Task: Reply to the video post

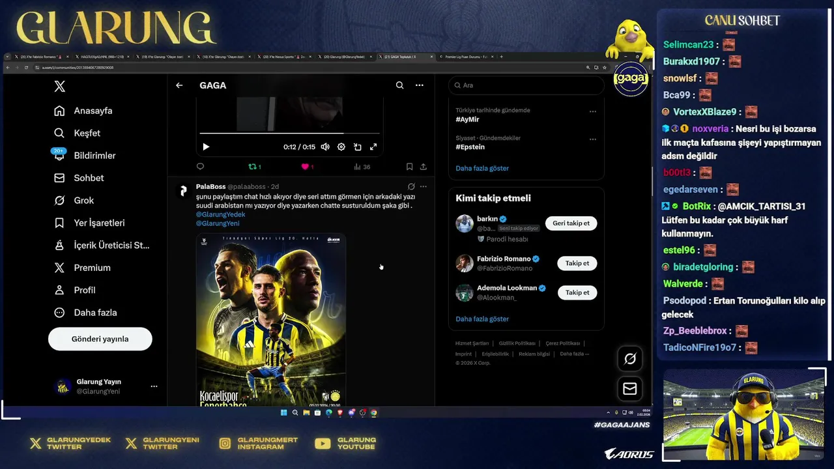Action: click(200, 167)
